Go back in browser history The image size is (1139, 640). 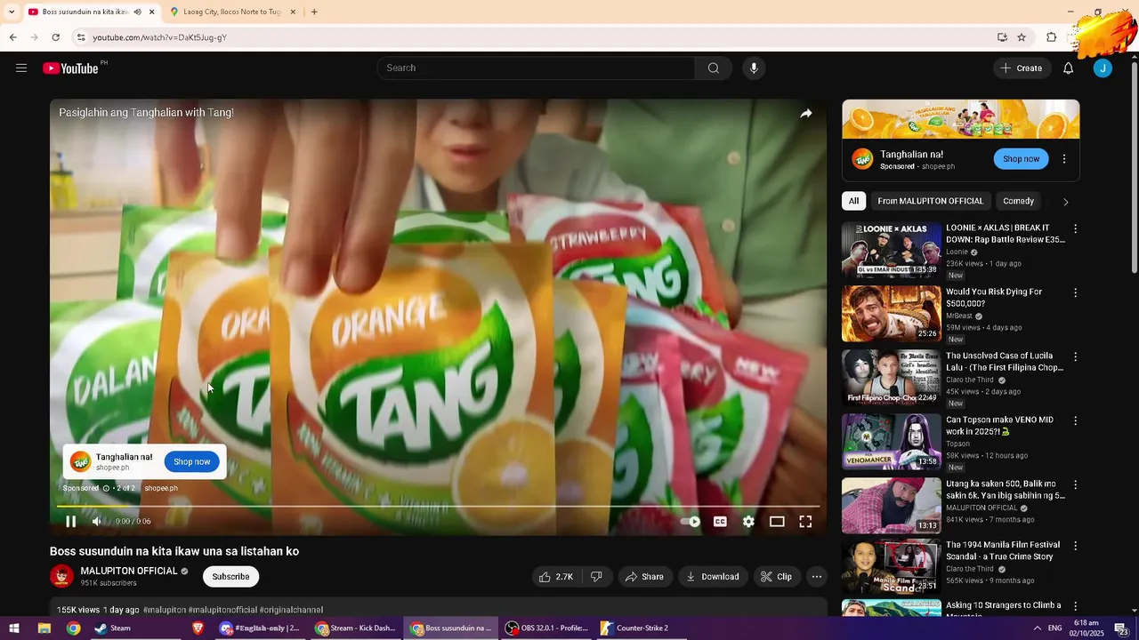12,37
